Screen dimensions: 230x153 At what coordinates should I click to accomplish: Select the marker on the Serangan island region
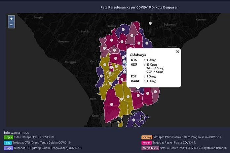coord(134,120)
